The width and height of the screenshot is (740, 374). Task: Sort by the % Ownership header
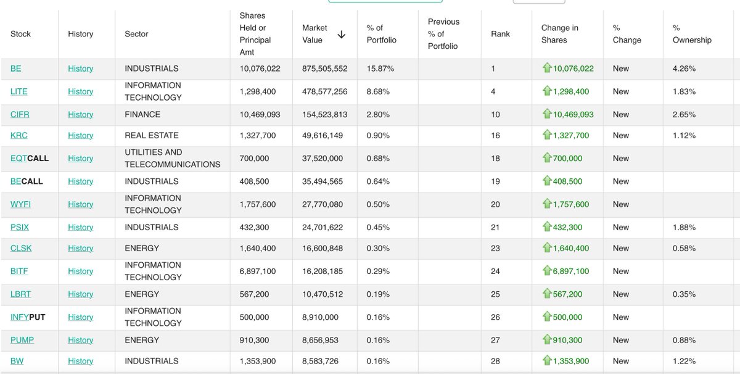tap(692, 34)
